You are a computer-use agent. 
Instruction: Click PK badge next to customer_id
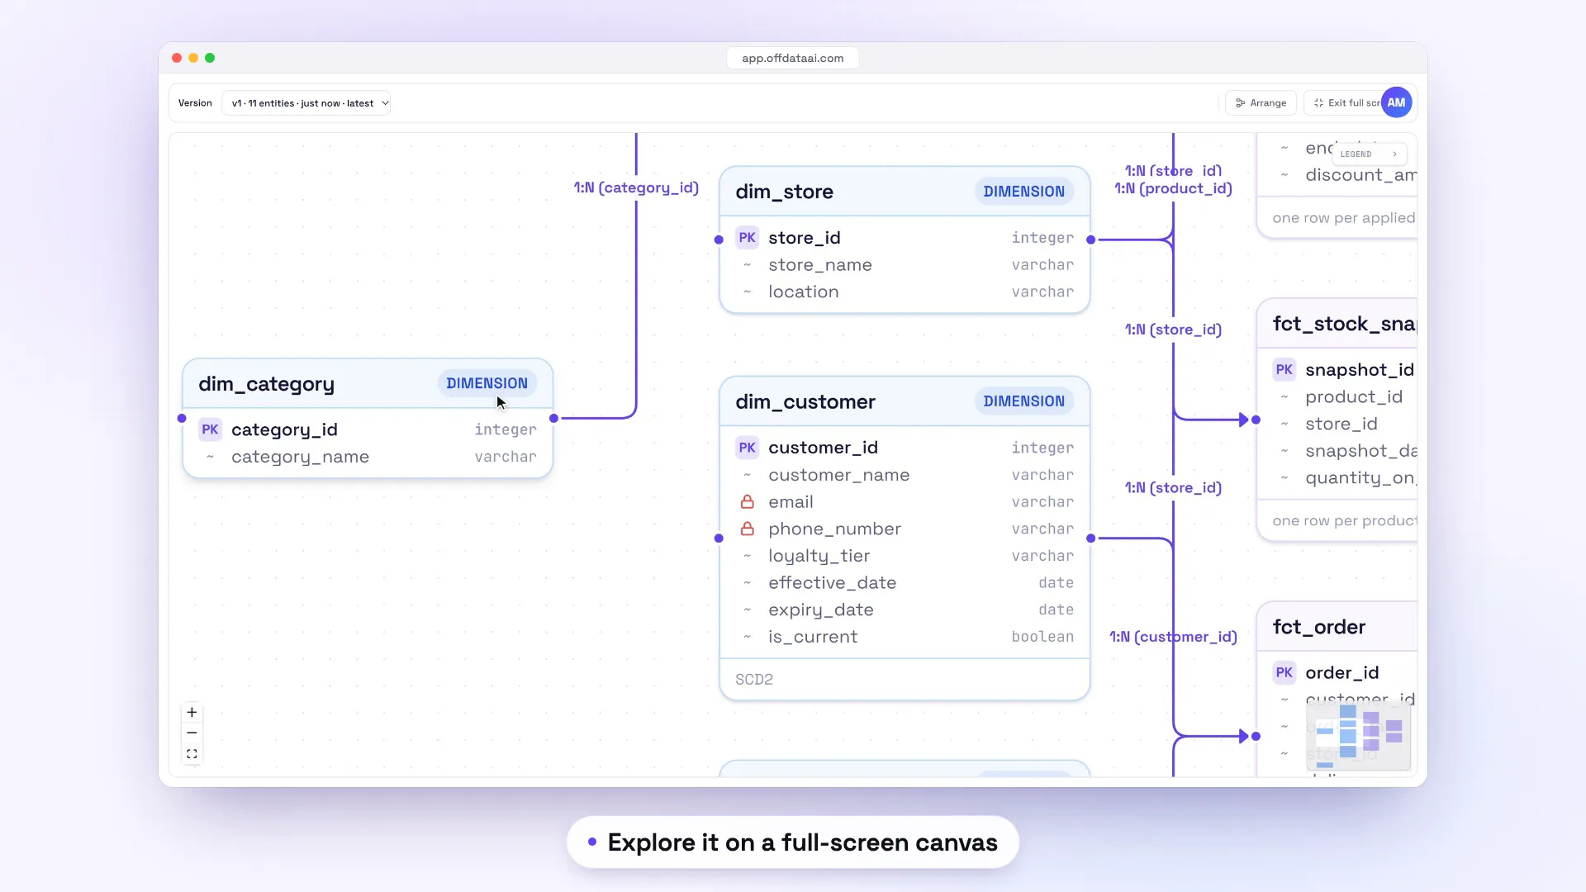click(747, 448)
